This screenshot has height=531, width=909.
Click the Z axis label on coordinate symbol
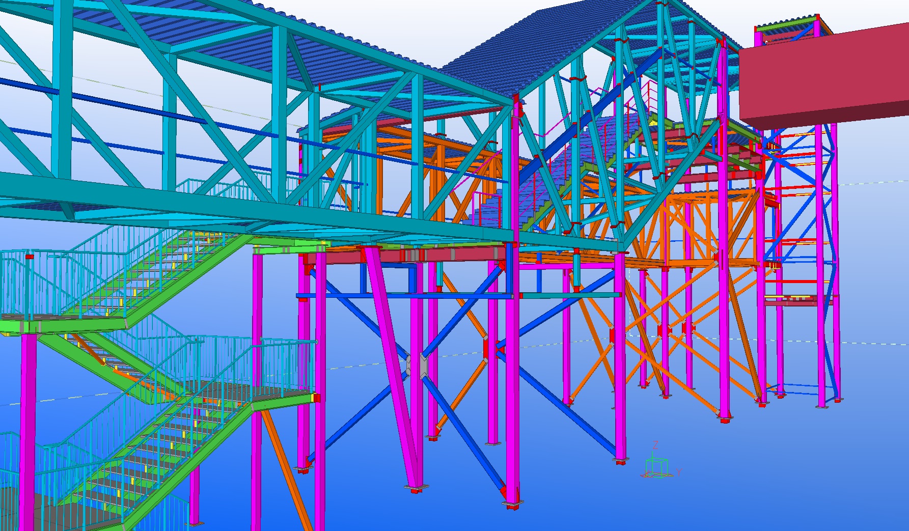655,445
